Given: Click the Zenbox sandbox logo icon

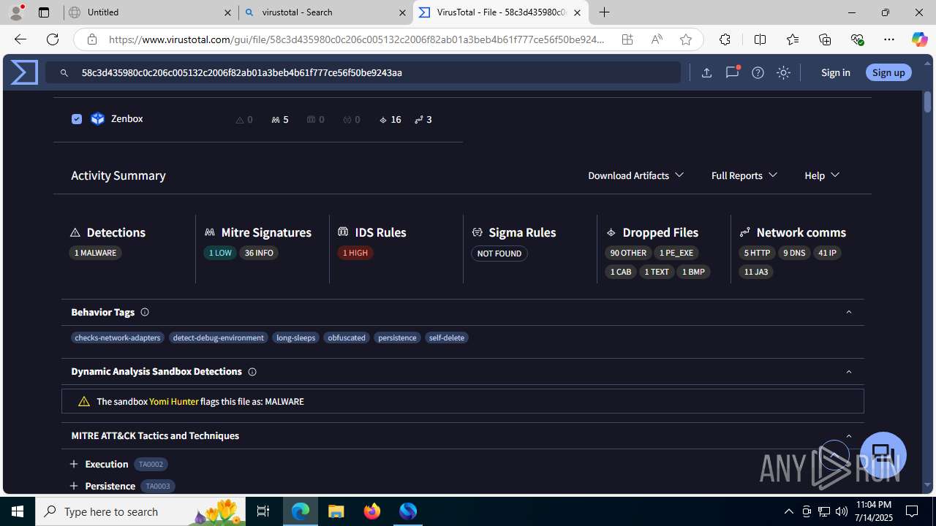Looking at the screenshot, I should [97, 118].
